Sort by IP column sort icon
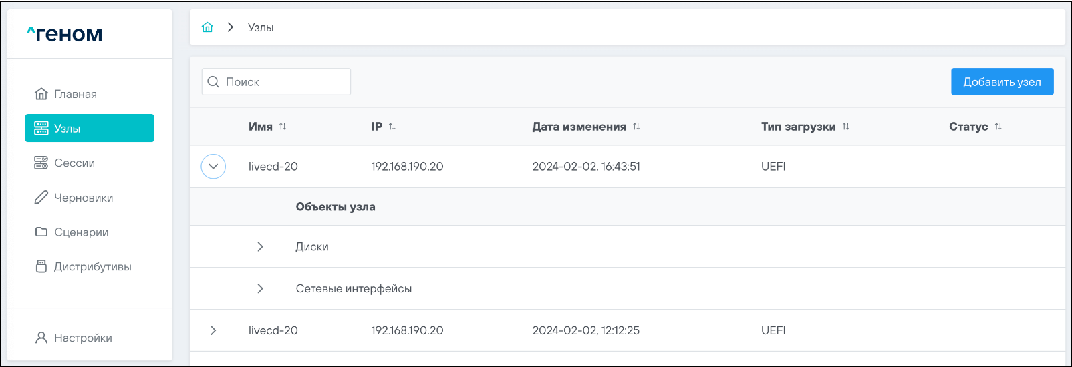1072x367 pixels. 392,127
